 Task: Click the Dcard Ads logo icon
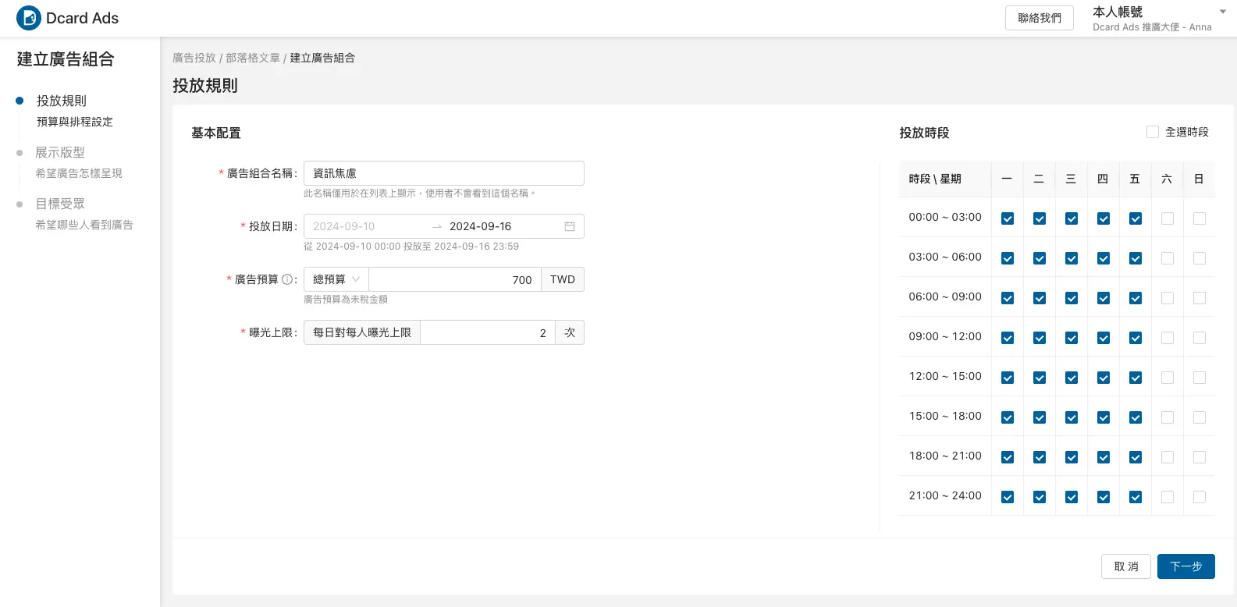tap(29, 18)
